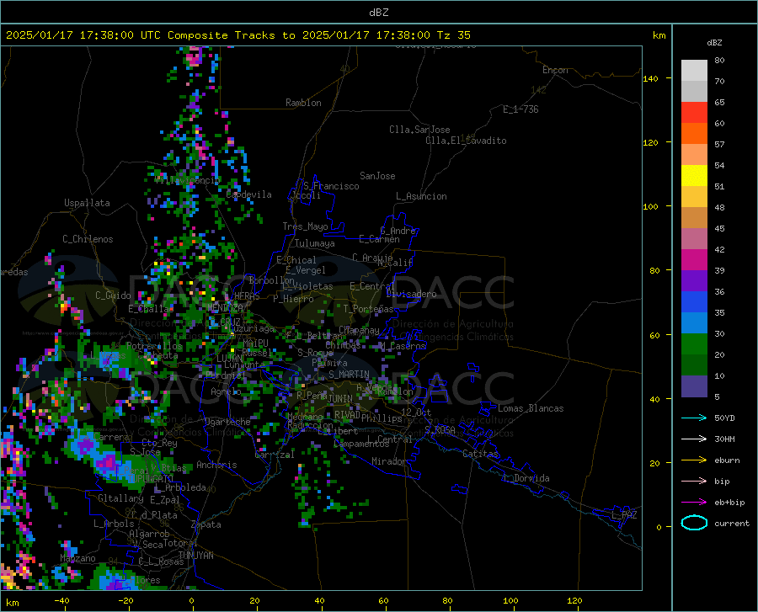Select the 51 dBZ yellow swatch
Viewport: 758px width, 612px height.
coord(694,176)
